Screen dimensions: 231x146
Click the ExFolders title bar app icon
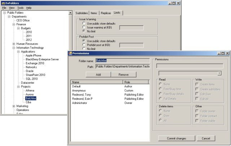click(3, 3)
